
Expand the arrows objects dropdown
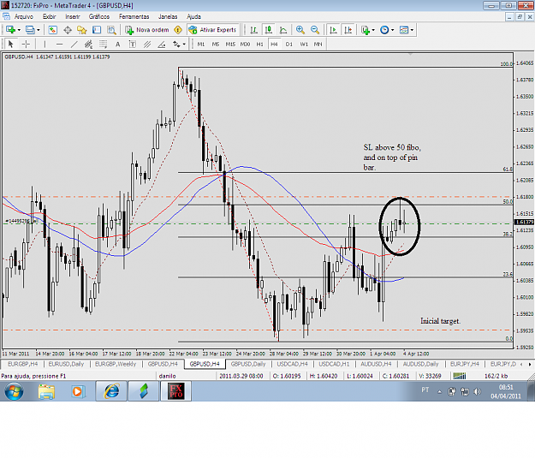[x=184, y=44]
